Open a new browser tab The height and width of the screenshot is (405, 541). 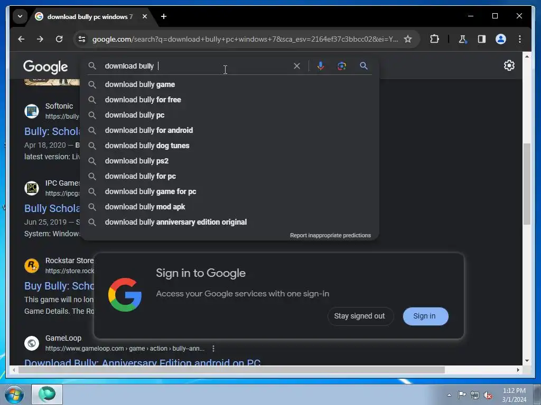tap(164, 16)
